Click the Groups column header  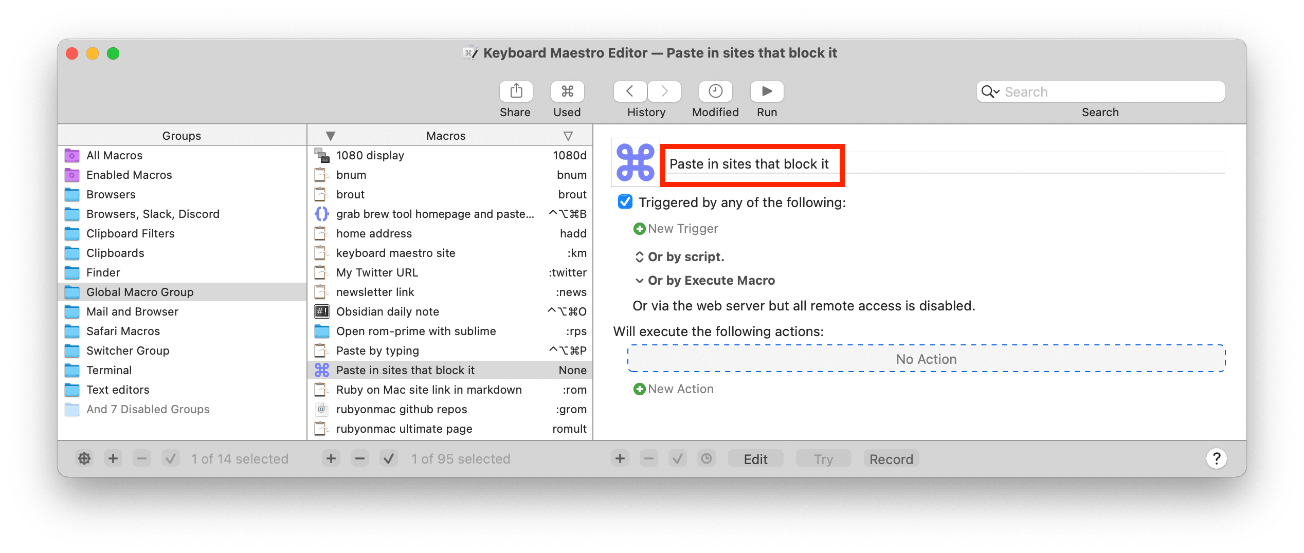coord(182,136)
